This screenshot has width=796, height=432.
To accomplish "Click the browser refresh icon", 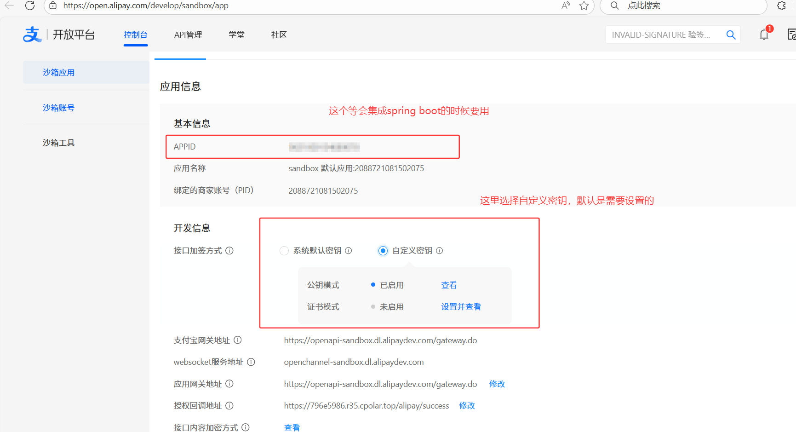I will coord(30,6).
